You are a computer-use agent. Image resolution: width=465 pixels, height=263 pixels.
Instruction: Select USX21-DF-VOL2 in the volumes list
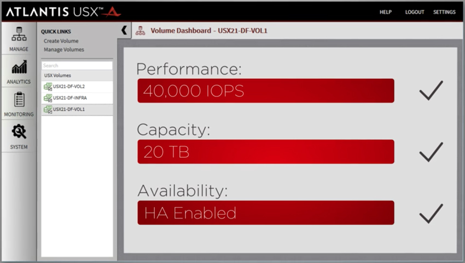pos(77,87)
